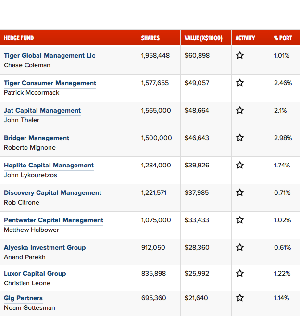Select the portfolio percentage 1.74%
The height and width of the screenshot is (320, 300).
click(282, 165)
